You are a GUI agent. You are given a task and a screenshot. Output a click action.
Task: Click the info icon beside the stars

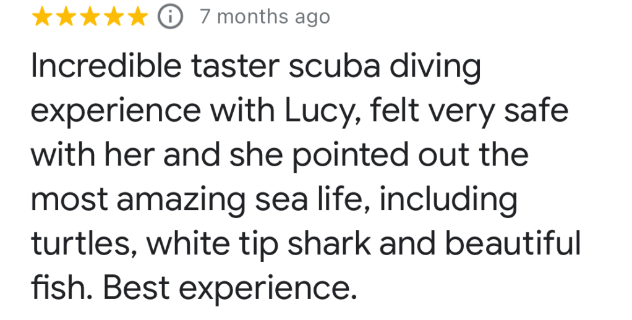[171, 17]
